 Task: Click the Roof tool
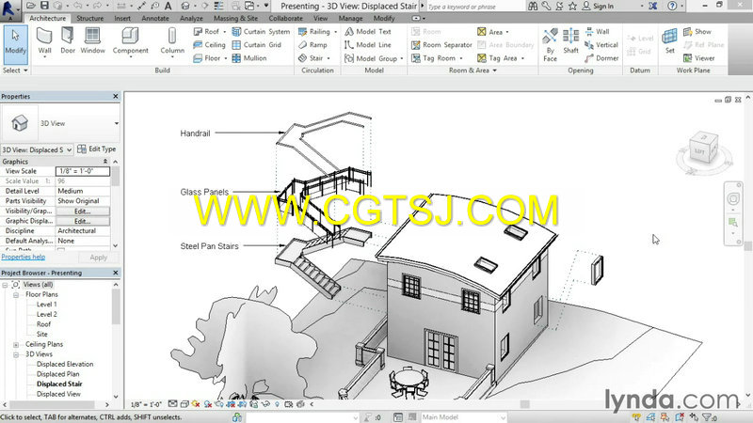(209, 32)
